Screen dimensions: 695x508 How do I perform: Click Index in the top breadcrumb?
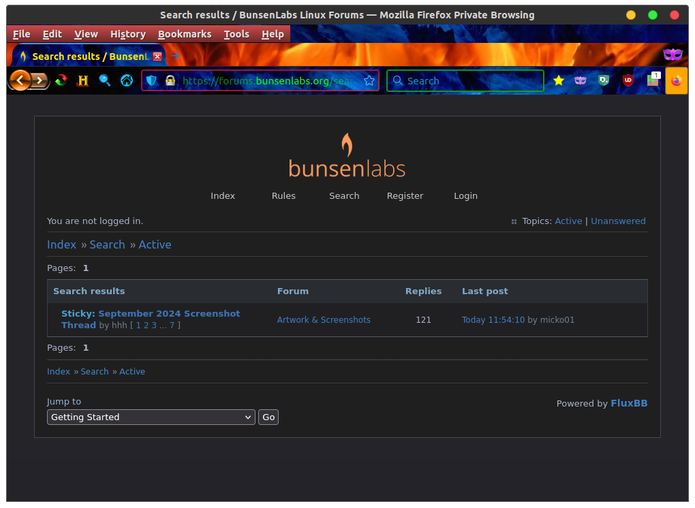61,245
